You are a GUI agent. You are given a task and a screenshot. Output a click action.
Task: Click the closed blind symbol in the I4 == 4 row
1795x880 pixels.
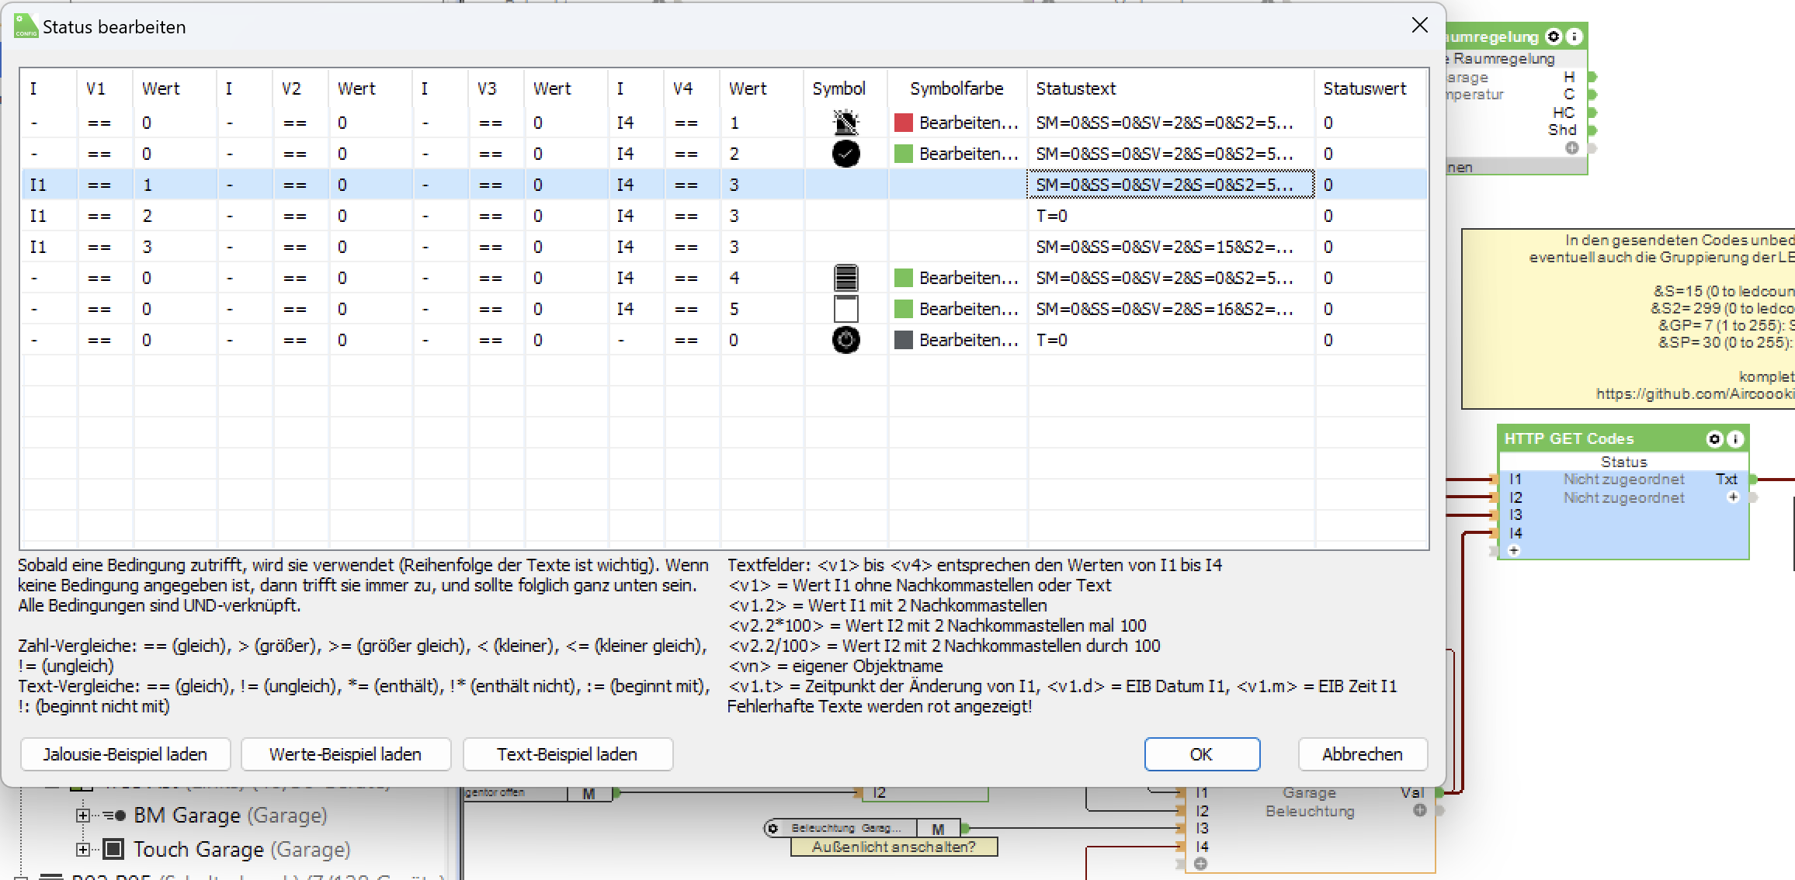(x=845, y=278)
